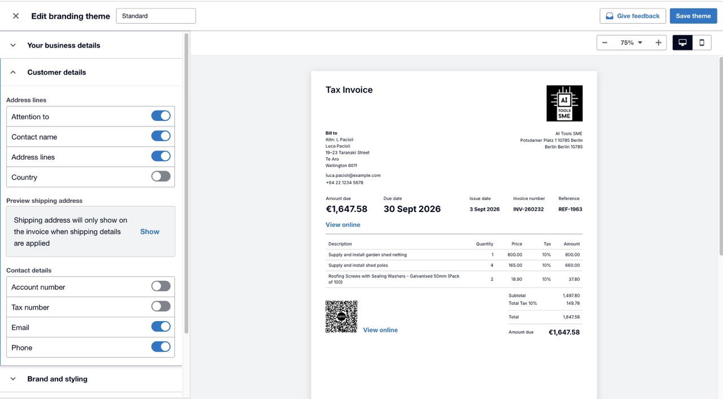Click the Edit branding theme title

[71, 16]
